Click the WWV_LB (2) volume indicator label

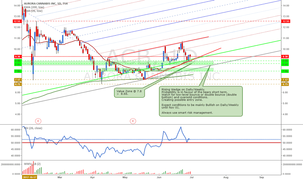[32, 164]
